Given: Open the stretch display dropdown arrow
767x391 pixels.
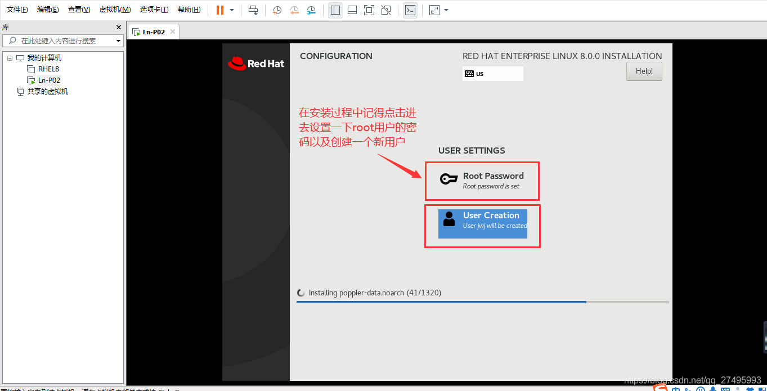Looking at the screenshot, I should coord(446,10).
